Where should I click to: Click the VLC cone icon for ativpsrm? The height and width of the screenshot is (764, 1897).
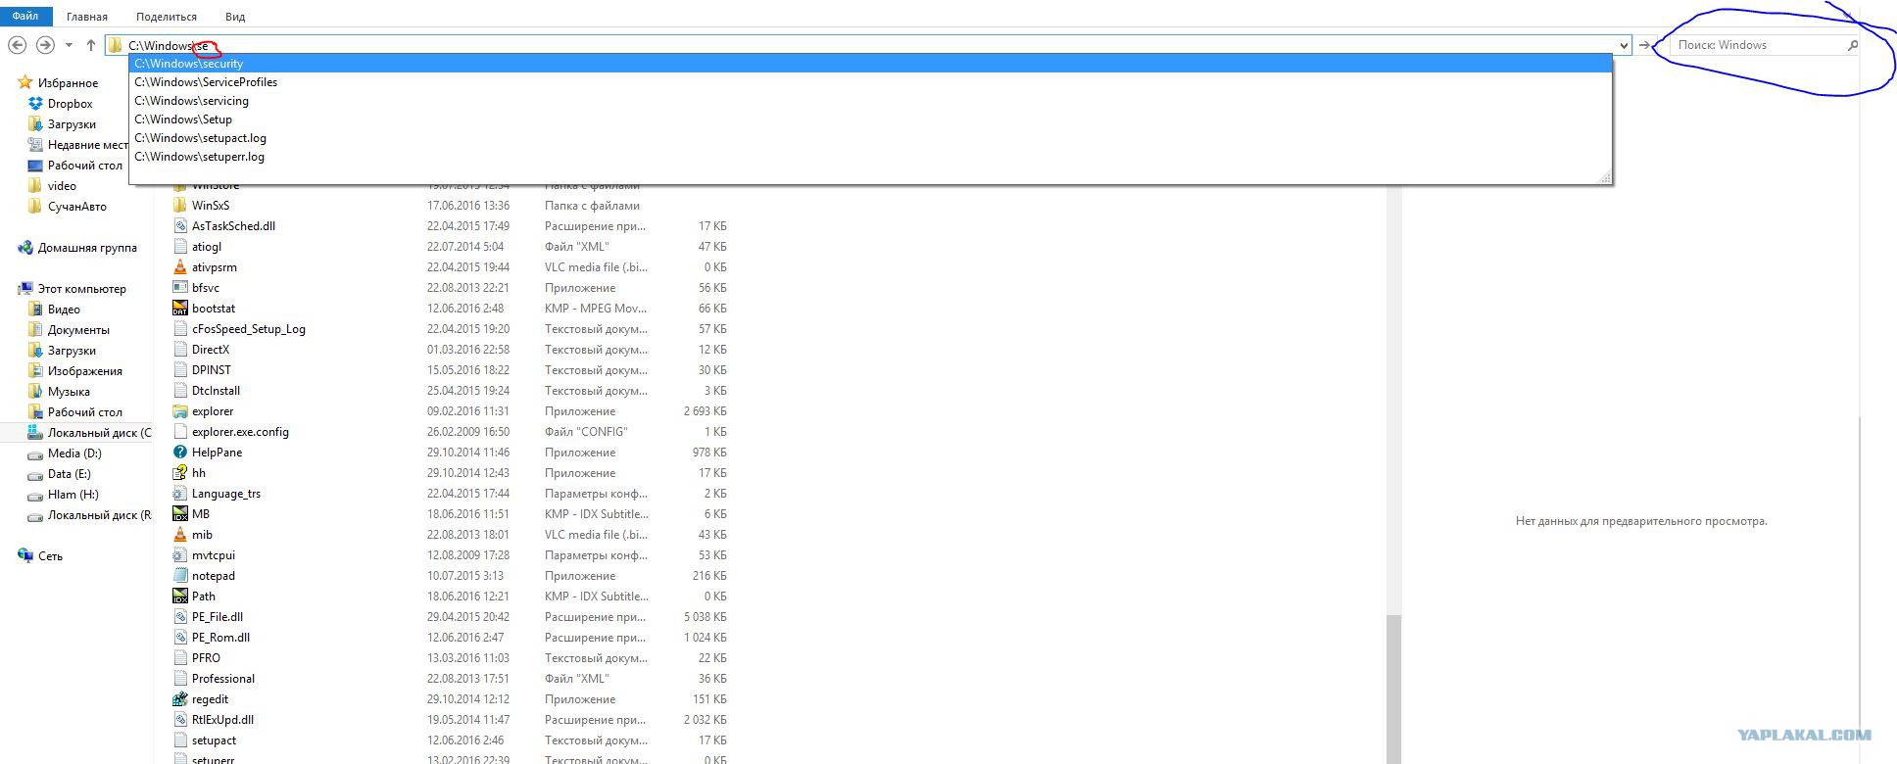coord(180,267)
